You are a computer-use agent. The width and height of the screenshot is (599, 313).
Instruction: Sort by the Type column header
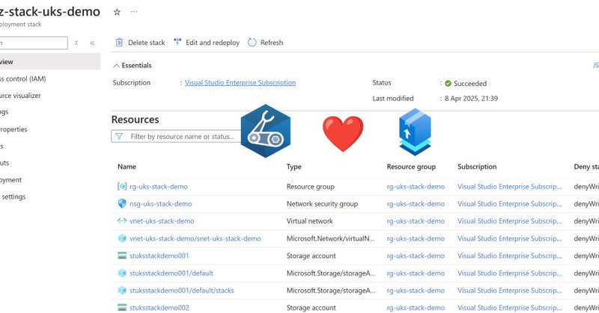click(x=294, y=167)
